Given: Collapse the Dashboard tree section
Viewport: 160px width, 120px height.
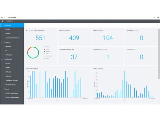Looking at the screenshot, I should 2,25.
